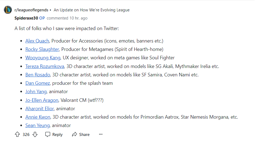Screen dimensions: 259x143
Task: Open Spideraxe30's user profile
Action: 26,18
